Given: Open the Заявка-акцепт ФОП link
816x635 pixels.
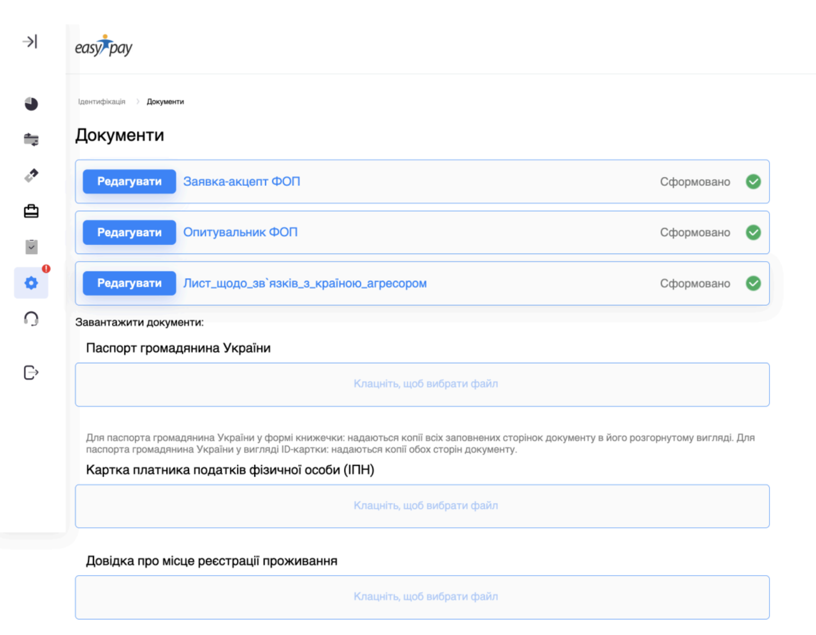Looking at the screenshot, I should pos(241,182).
